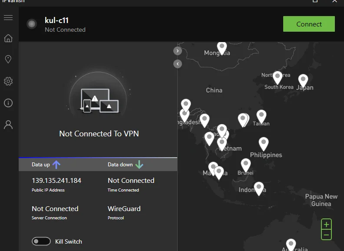Screen dimensions: 344x251
Task: Click the public IP address 139.135.241.184
Action: (x=56, y=180)
